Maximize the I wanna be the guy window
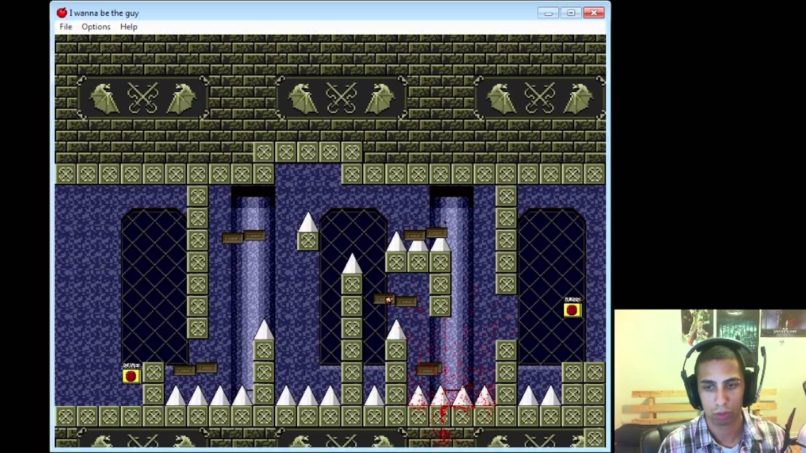This screenshot has width=806, height=453. pyautogui.click(x=570, y=13)
